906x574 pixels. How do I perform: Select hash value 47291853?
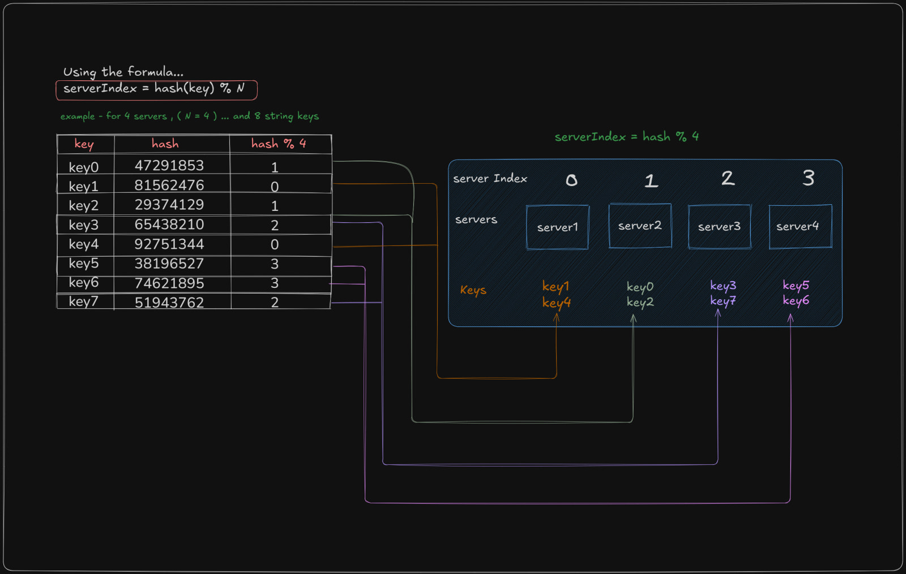pos(169,165)
